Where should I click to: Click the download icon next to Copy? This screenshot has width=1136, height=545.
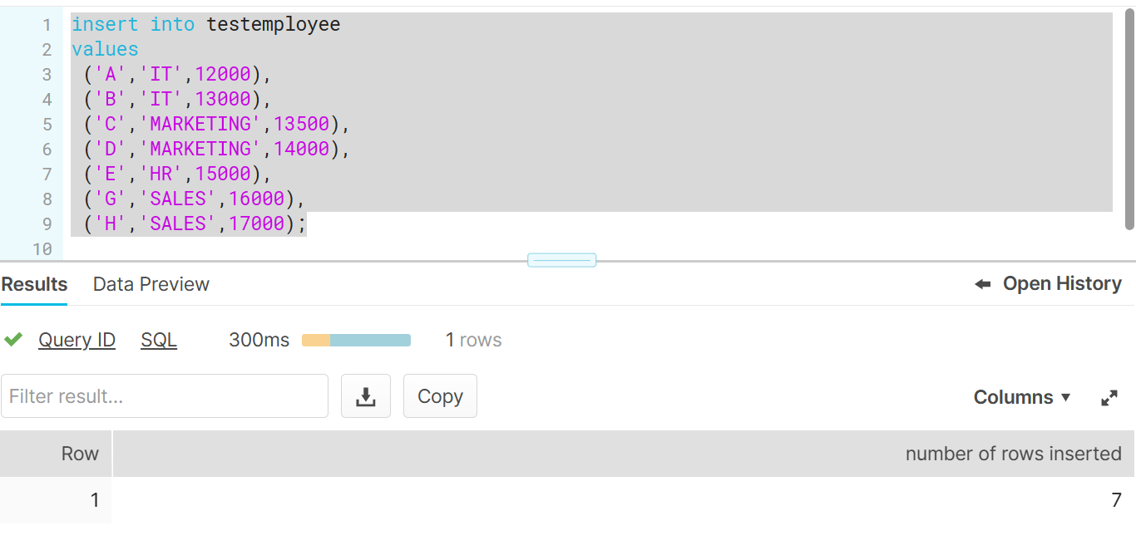366,395
